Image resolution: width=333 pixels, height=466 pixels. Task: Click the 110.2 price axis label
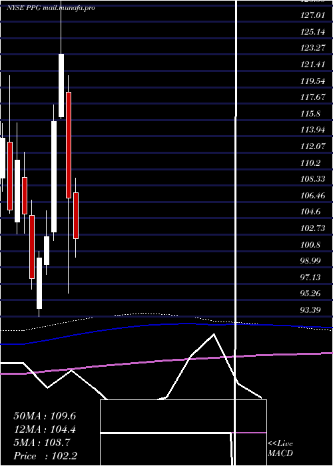tap(311, 162)
